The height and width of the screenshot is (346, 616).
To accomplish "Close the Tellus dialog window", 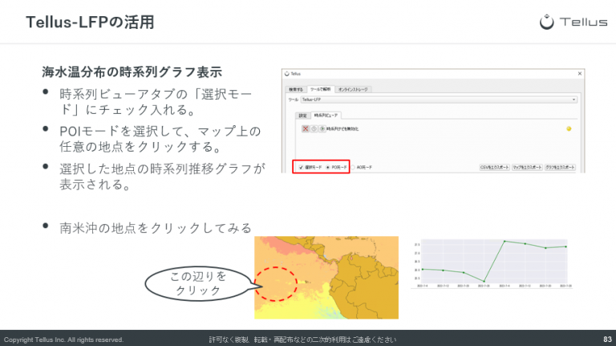I will (579, 74).
